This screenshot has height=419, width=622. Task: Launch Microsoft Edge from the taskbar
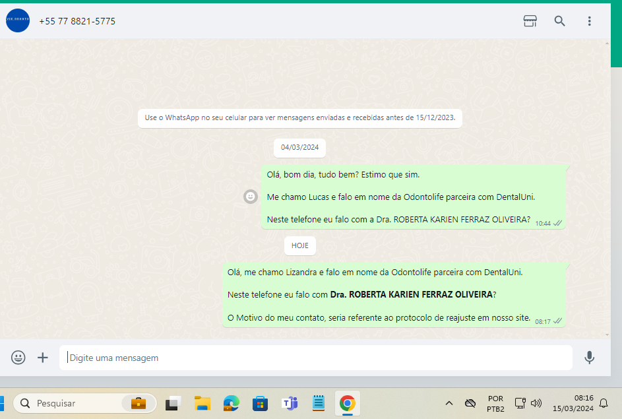point(231,403)
